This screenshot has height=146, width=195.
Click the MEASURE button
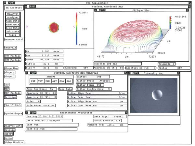(13, 14)
